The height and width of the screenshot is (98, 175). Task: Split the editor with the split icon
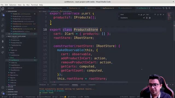tap(170, 8)
